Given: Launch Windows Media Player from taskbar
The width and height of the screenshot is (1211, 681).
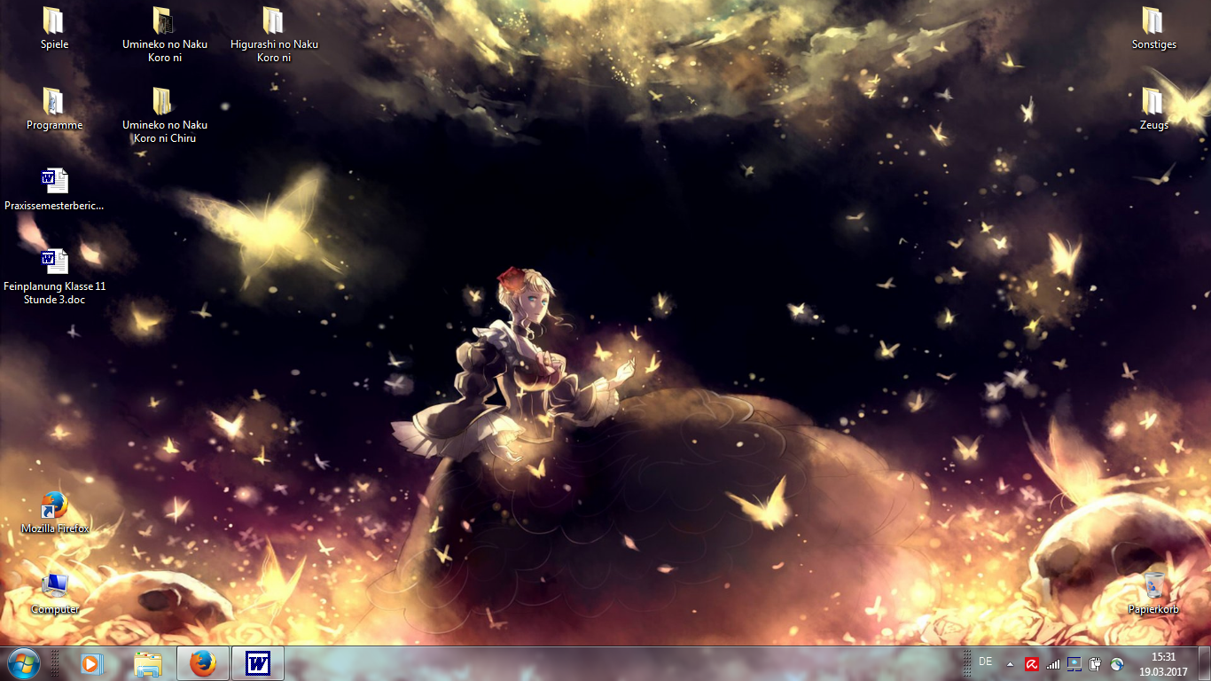Looking at the screenshot, I should tap(91, 663).
